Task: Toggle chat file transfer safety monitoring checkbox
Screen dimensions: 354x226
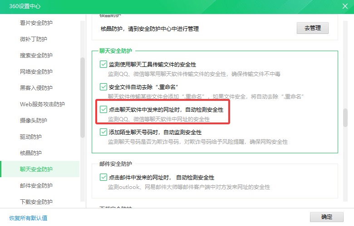Action: coord(103,64)
